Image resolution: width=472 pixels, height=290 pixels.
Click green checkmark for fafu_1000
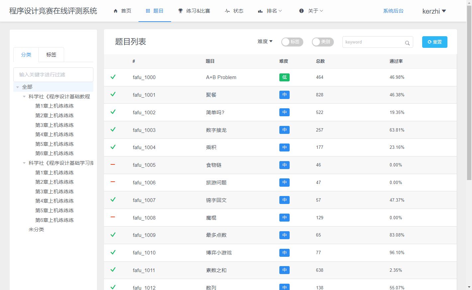click(113, 77)
